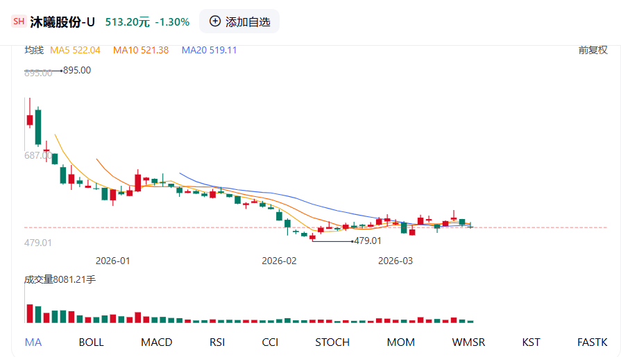Select the MA indicator tab
621x357 pixels.
pos(33,342)
